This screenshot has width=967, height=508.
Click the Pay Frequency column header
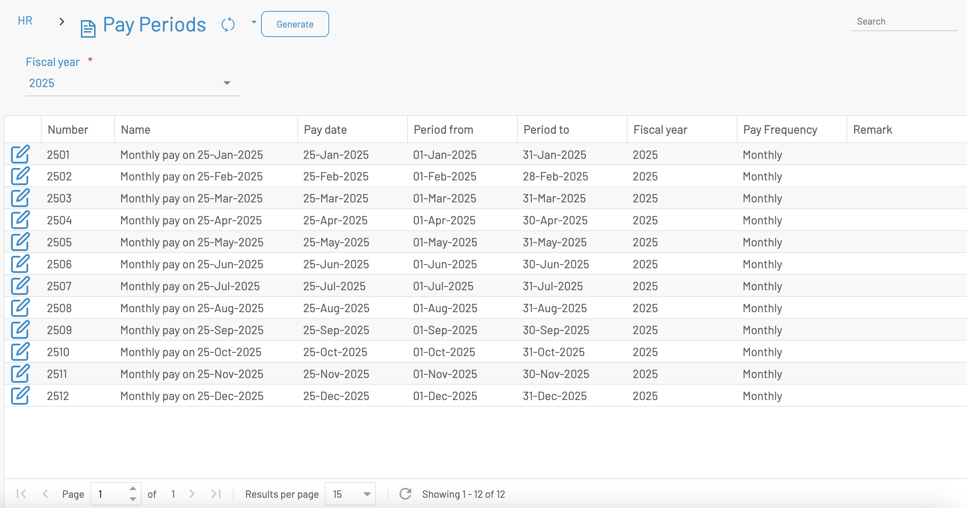pyautogui.click(x=780, y=130)
